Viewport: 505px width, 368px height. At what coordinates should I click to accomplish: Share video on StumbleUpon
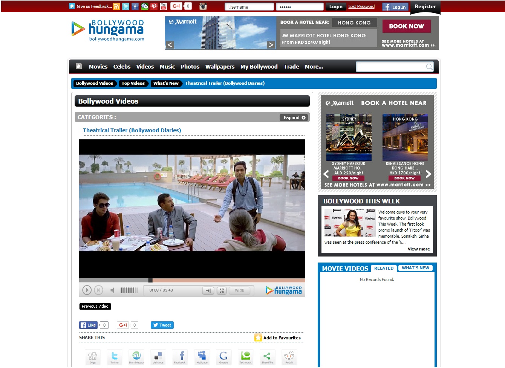click(x=136, y=356)
